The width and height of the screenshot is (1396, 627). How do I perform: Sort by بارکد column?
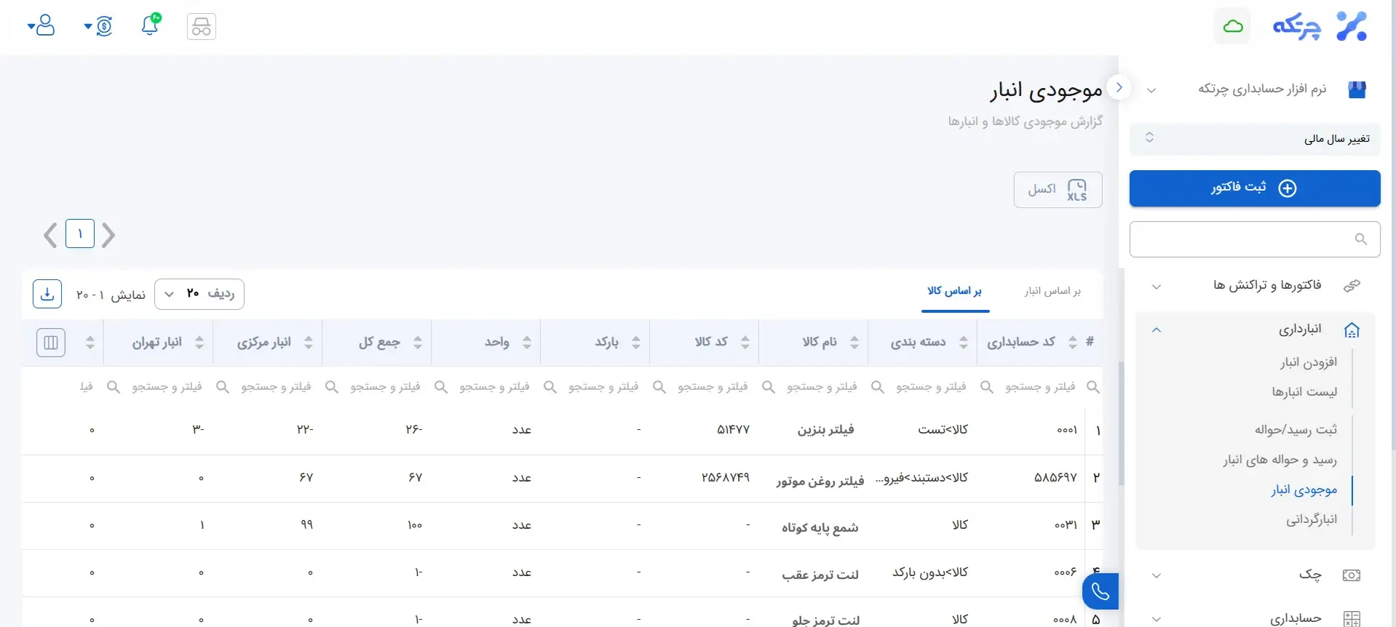point(636,342)
